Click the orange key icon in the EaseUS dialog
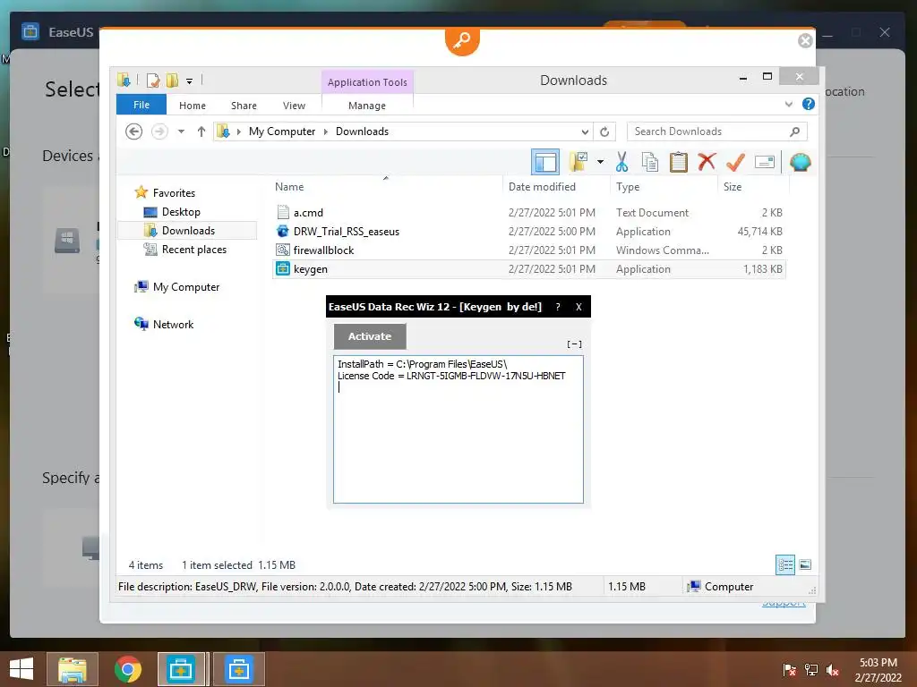This screenshot has width=917, height=687. (x=462, y=39)
